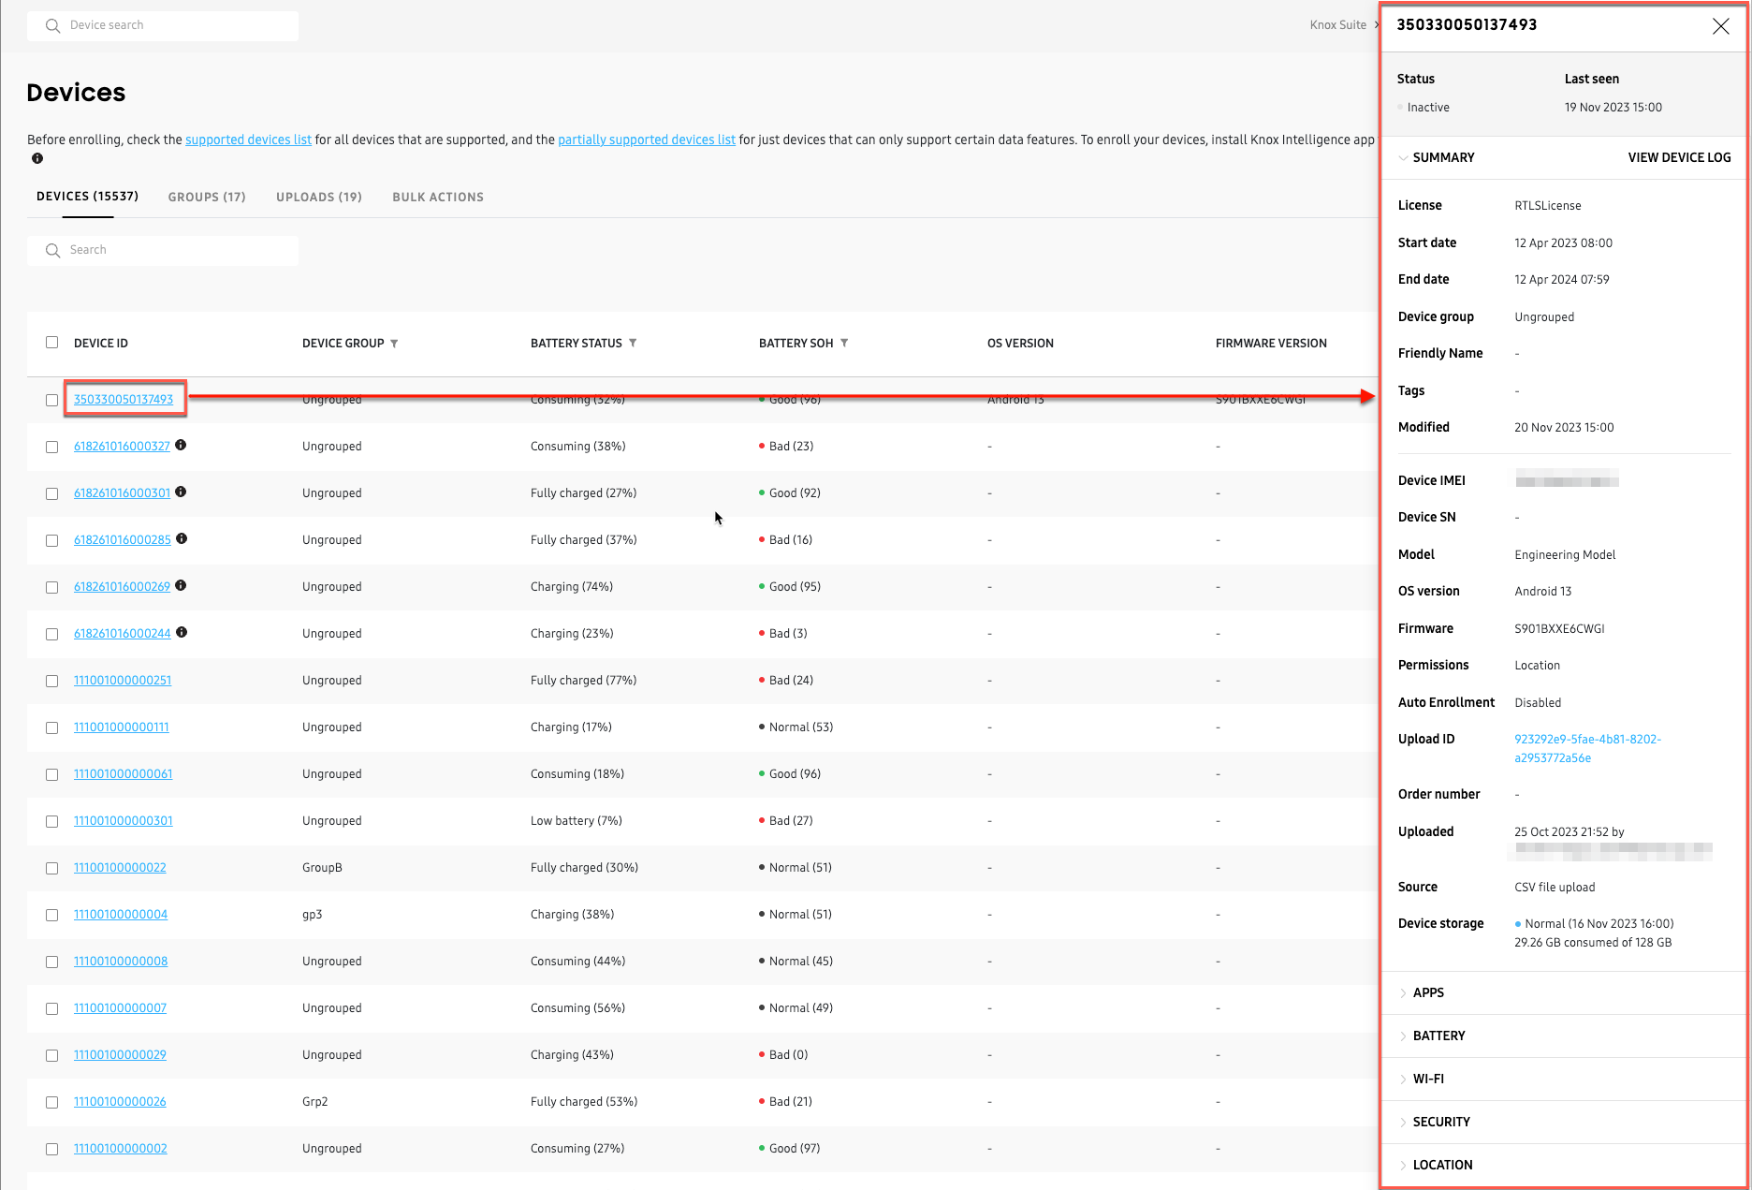Toggle the select-all devices checkbox
Image resolution: width=1752 pixels, height=1190 pixels.
[51, 343]
